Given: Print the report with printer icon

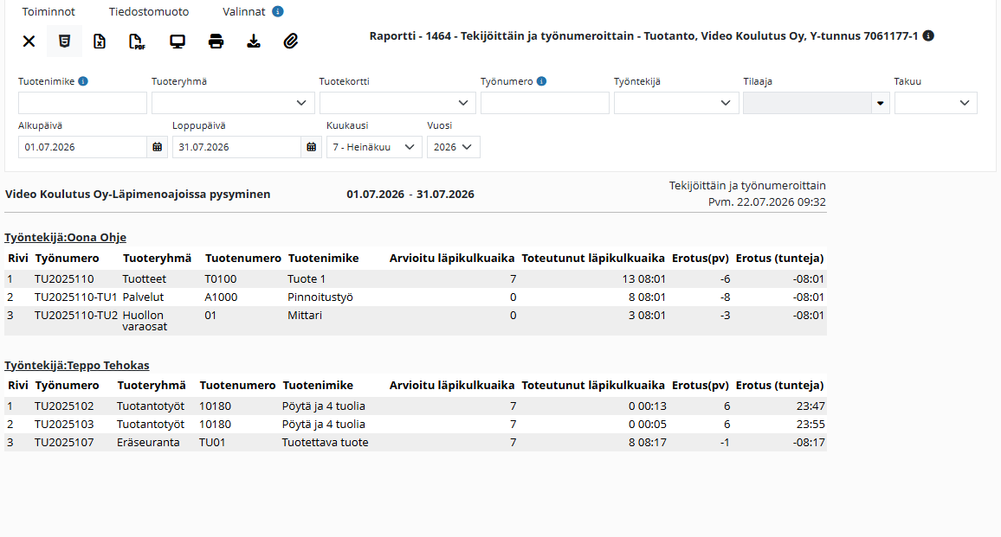Looking at the screenshot, I should pos(216,42).
